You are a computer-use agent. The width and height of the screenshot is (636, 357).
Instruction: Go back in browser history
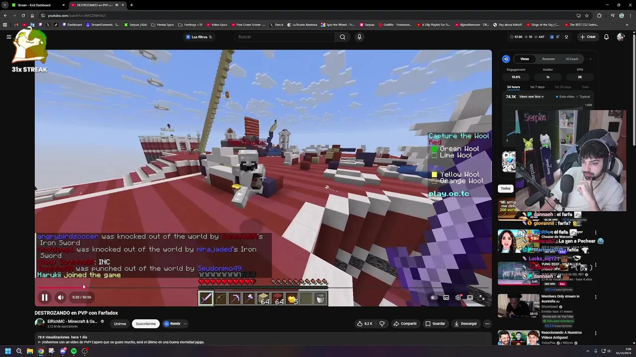click(5, 15)
